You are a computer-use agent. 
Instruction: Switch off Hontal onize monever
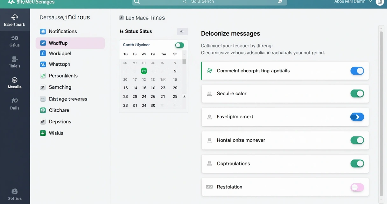(x=357, y=140)
